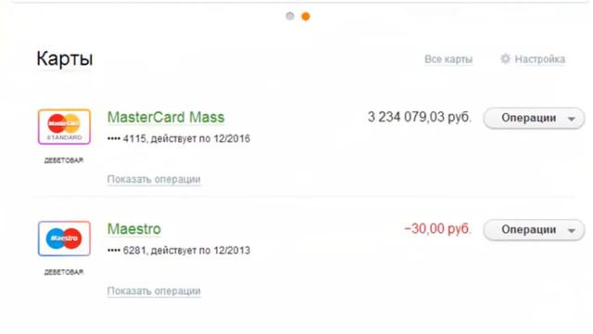Click the 3 234 079,03 руб. balance
Screen dimensions: 593x334
click(x=420, y=117)
